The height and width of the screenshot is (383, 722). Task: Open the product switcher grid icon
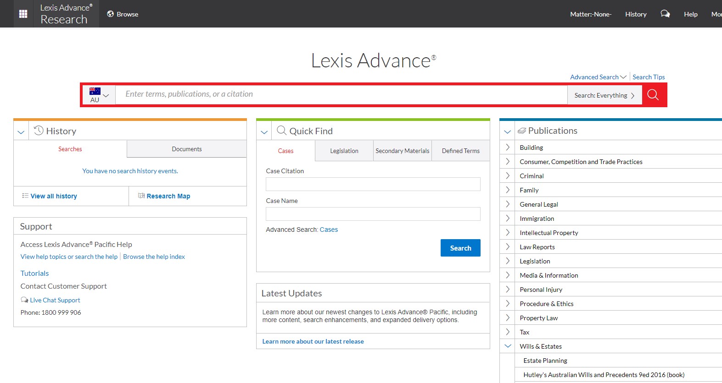click(23, 14)
